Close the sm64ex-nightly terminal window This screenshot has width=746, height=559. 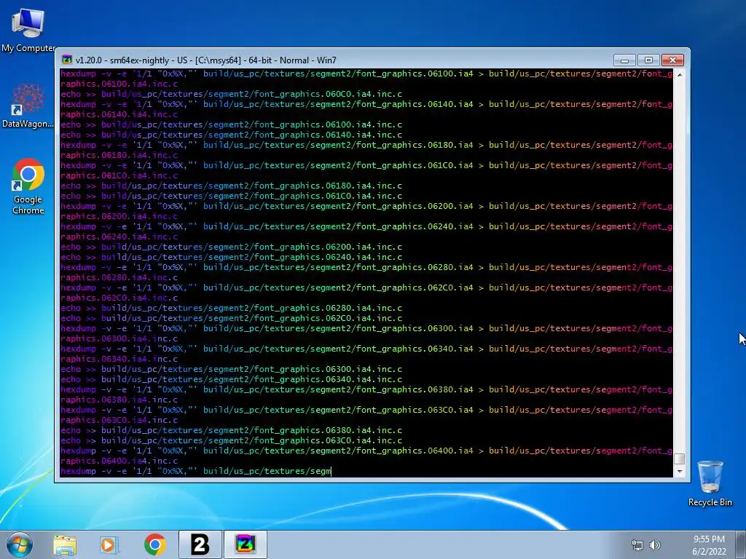(672, 60)
